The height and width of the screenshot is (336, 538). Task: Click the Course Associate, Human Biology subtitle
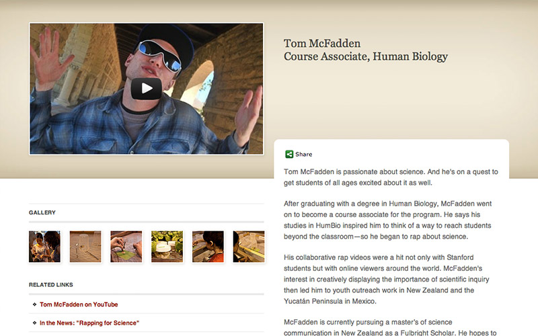pos(366,56)
